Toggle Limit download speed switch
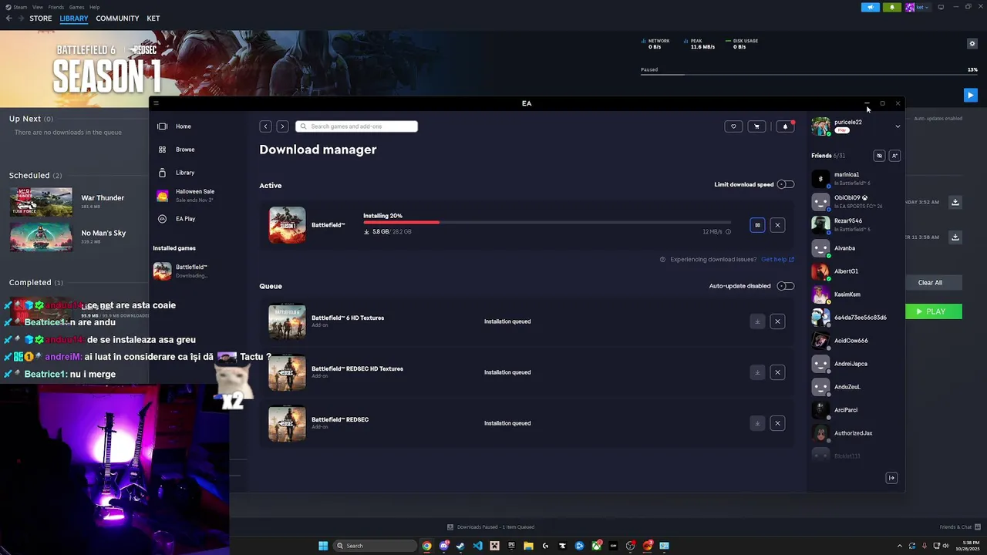The width and height of the screenshot is (987, 555). (785, 185)
